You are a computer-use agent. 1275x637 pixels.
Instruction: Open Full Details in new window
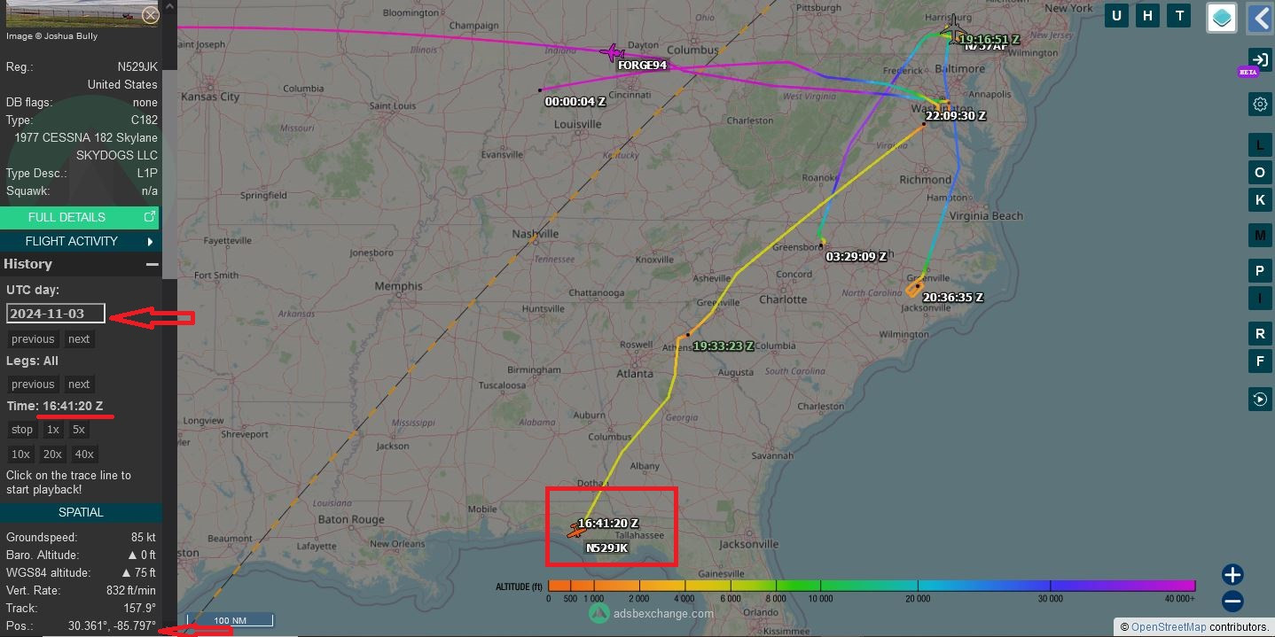point(81,217)
